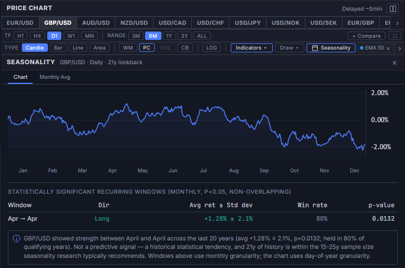Select the USD/JPY tab

(247, 23)
